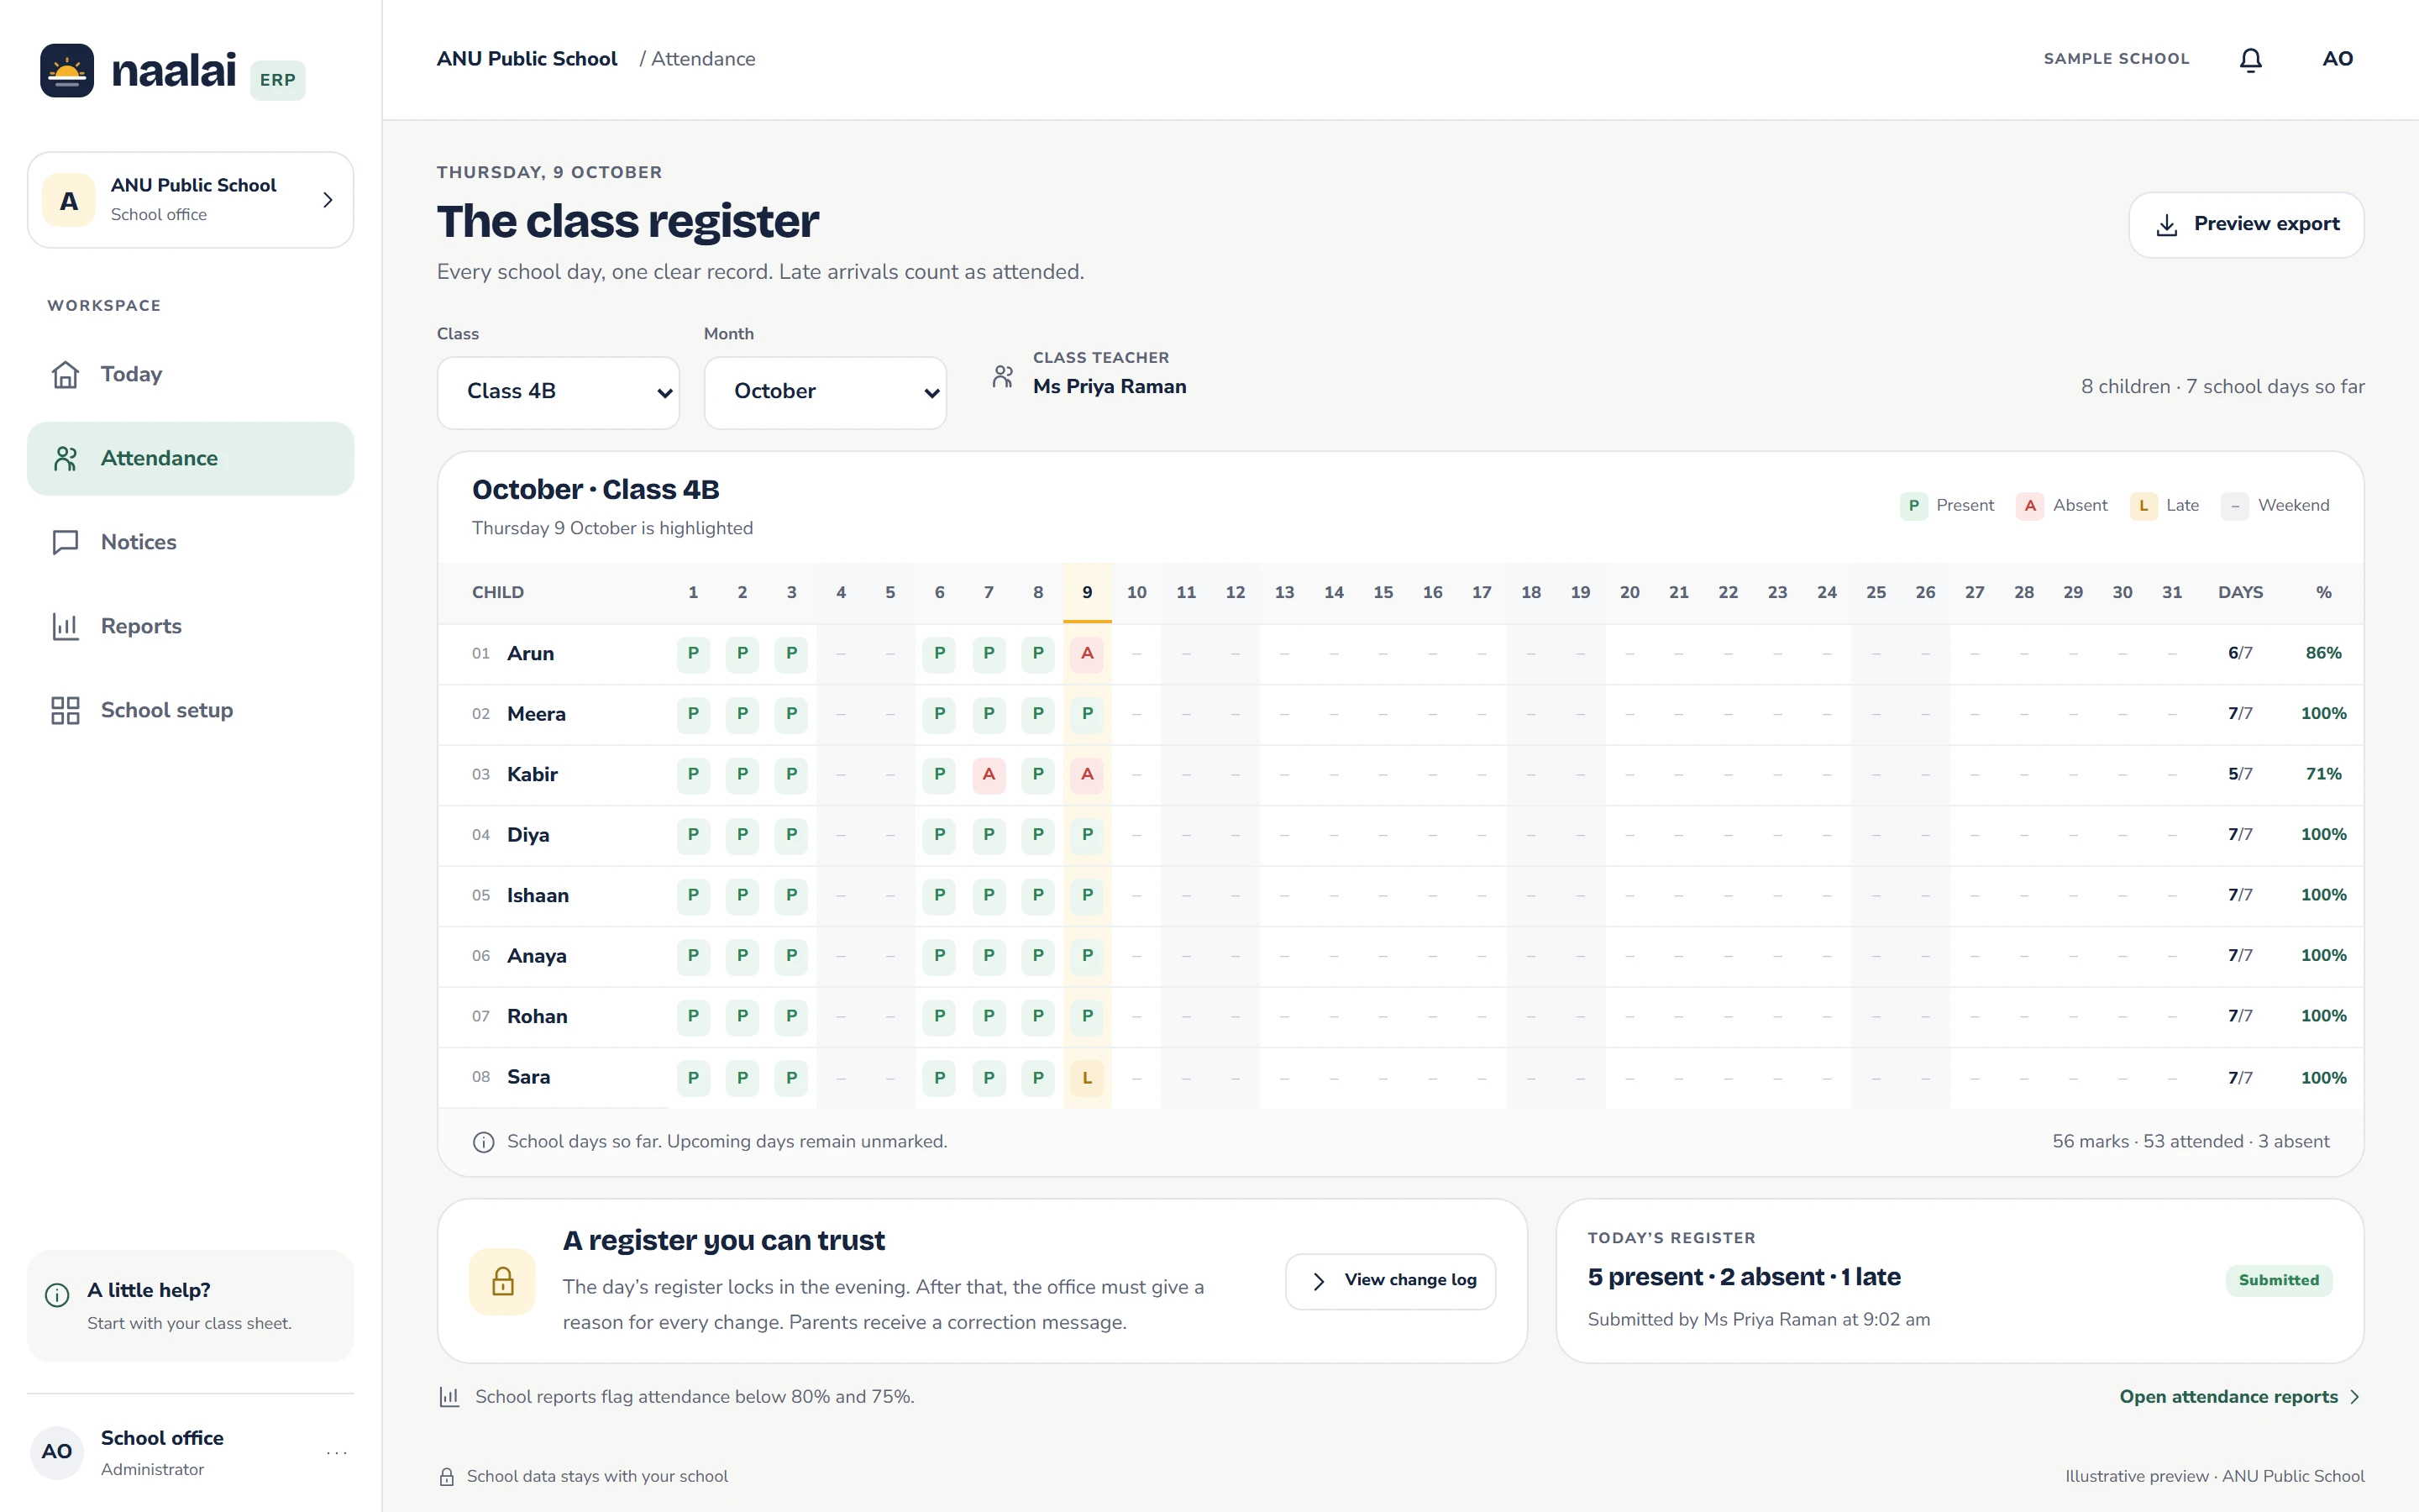The width and height of the screenshot is (2419, 1512).
Task: Click the arrow icon in Open attendance reports
Action: (2355, 1397)
